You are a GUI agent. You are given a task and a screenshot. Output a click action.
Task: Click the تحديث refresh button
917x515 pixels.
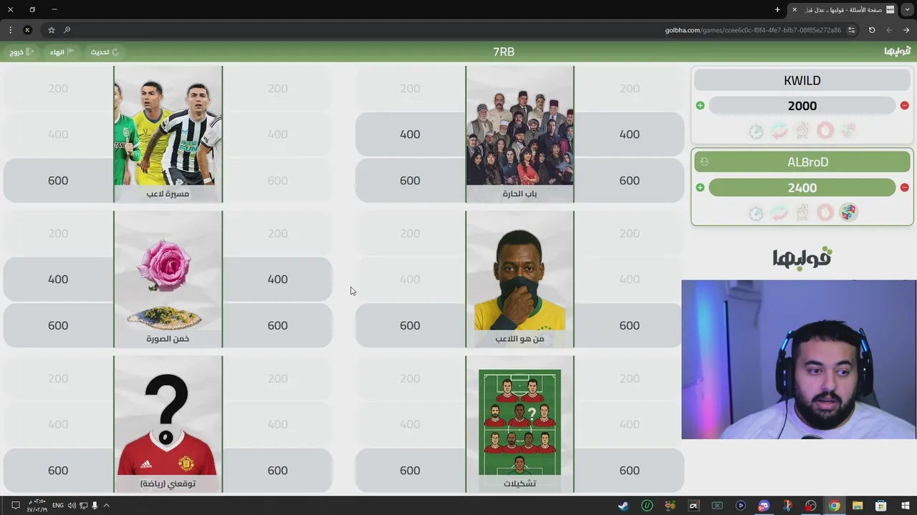tap(105, 51)
